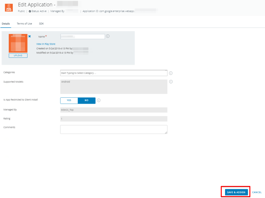
Task: Click the info icon beside the Silent Install toggle
Action: click(99, 100)
